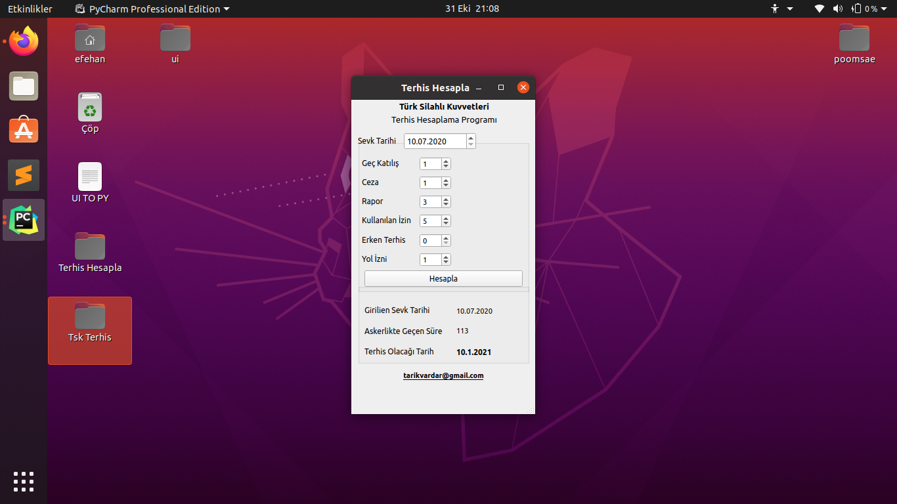Decrease the Geç Katılış value
This screenshot has height=504, width=897.
446,167
